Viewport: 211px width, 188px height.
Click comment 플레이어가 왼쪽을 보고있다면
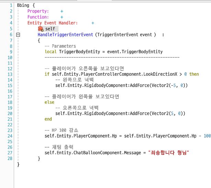[82, 96]
